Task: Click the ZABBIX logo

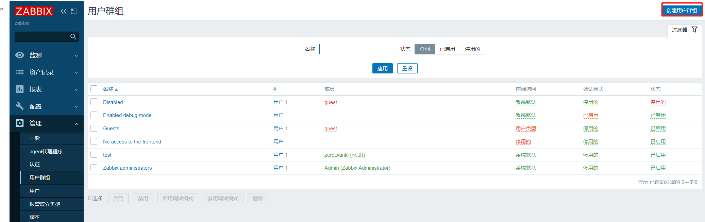Action: (34, 11)
